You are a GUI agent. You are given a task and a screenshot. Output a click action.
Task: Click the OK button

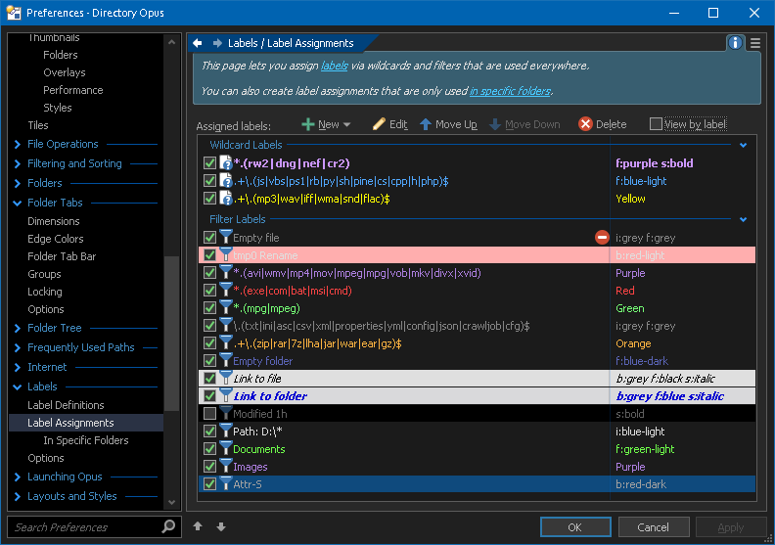point(575,526)
